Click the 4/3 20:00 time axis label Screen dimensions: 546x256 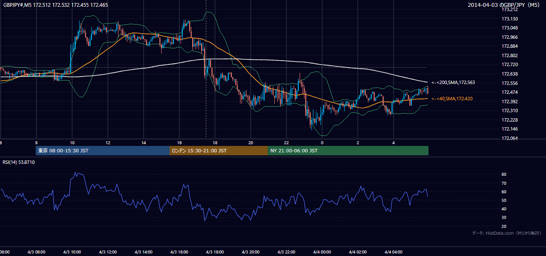(x=251, y=252)
